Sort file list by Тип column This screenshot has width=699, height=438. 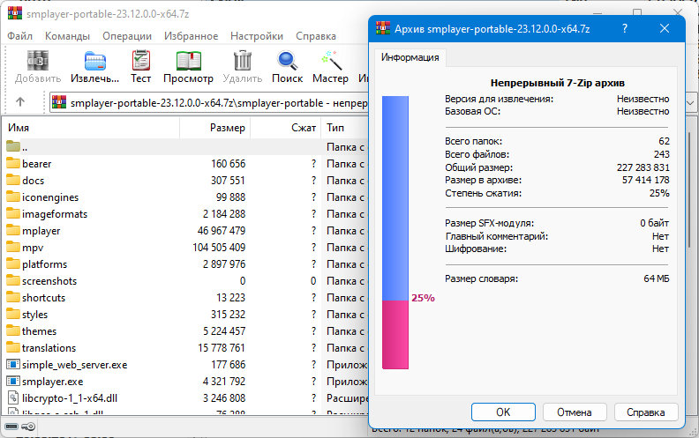344,128
